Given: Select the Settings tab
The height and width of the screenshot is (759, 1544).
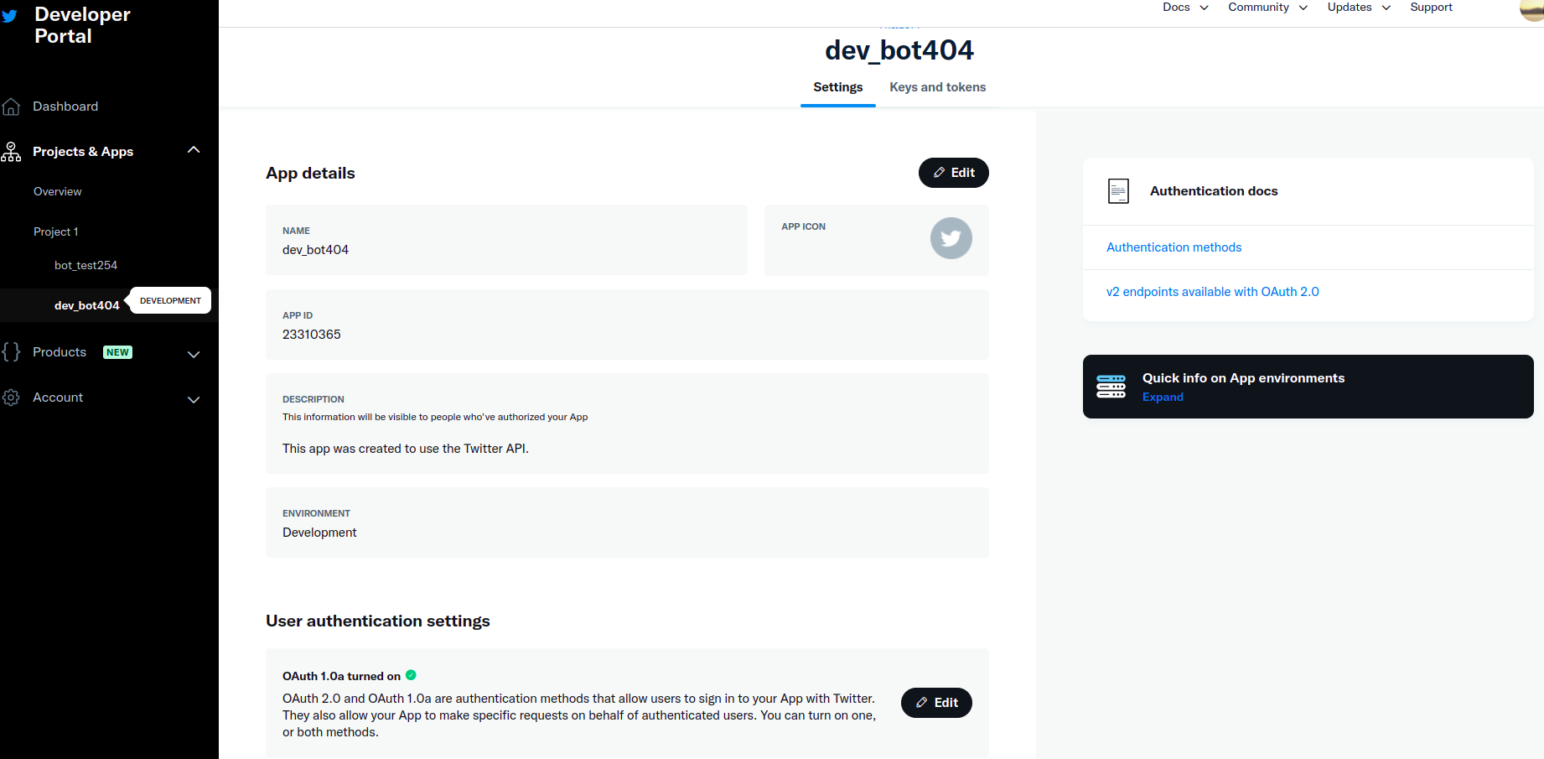Looking at the screenshot, I should pos(837,86).
